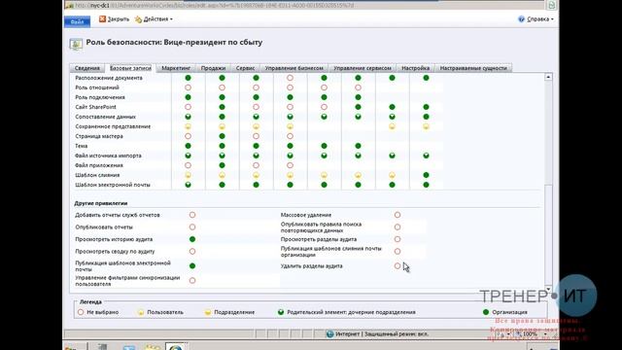Click the Расположение документа row label
The width and height of the screenshot is (622, 350).
click(x=109, y=78)
